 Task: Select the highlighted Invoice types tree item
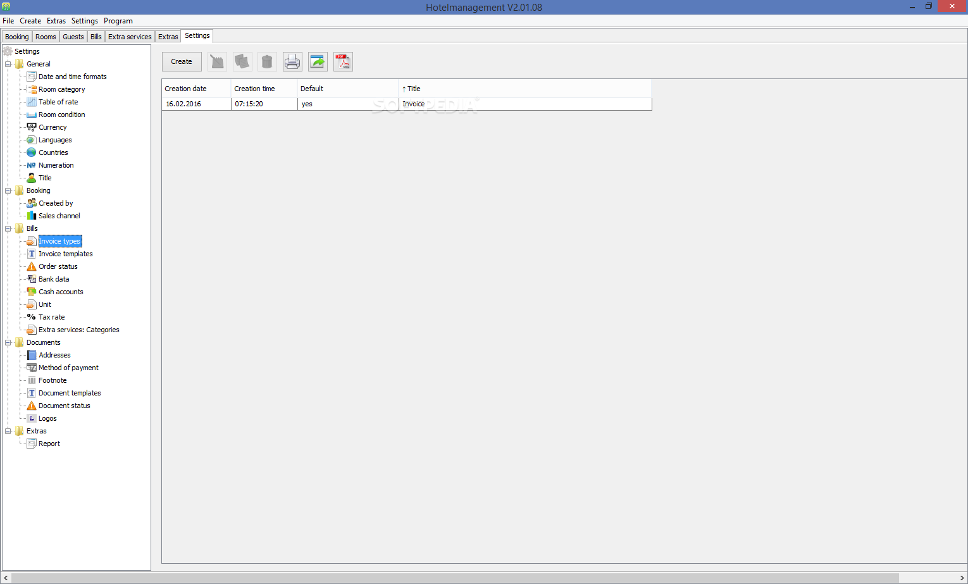click(x=59, y=241)
